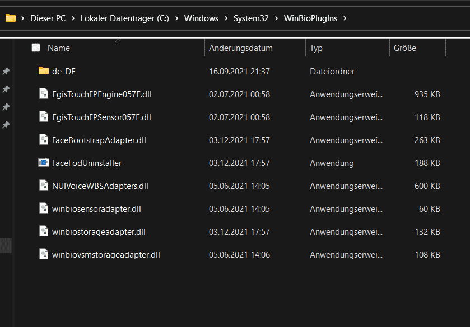Expand the chevron after Dieser PC
The height and width of the screenshot is (327, 470).
73,18
